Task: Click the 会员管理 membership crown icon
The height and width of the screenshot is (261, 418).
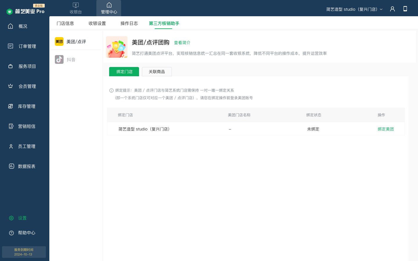Action: point(10,86)
